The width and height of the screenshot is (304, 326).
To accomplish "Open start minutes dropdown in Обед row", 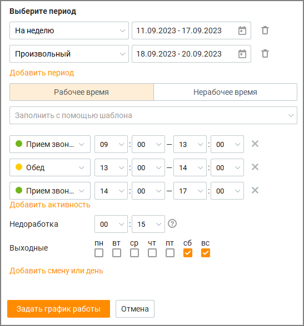I will pos(148,167).
